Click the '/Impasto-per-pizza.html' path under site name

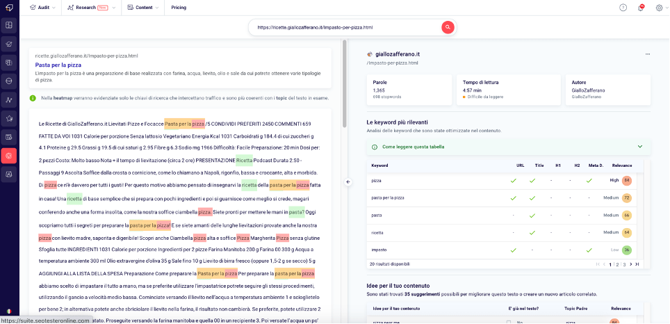pos(392,63)
